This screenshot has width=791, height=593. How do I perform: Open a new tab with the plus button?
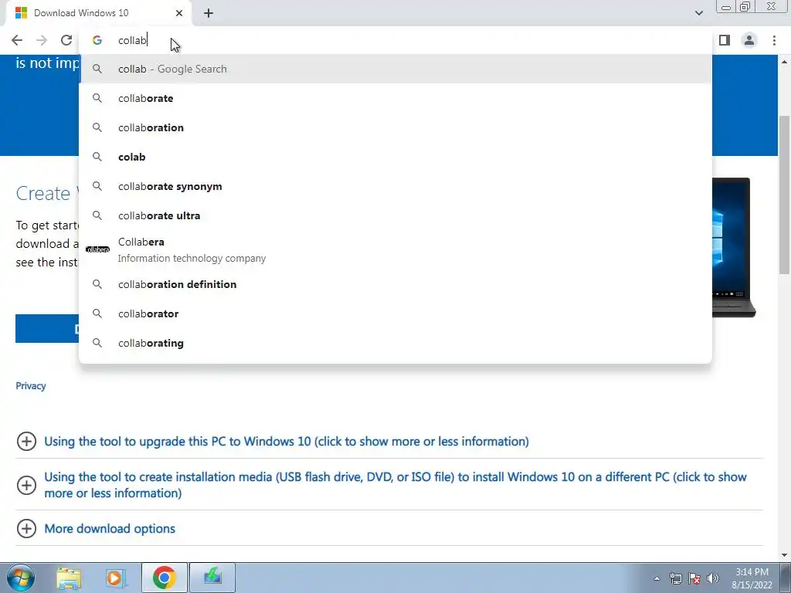[209, 13]
